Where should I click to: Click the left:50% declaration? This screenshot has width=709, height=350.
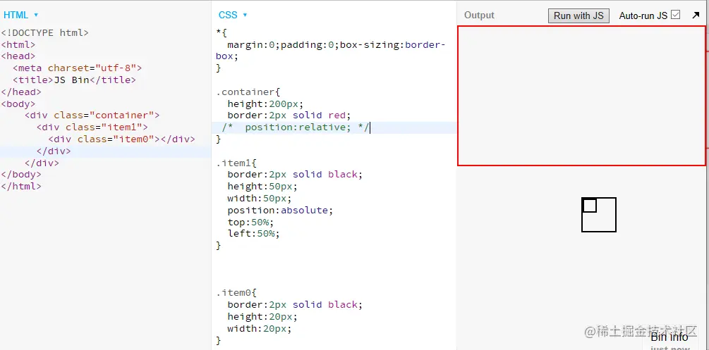pos(254,234)
